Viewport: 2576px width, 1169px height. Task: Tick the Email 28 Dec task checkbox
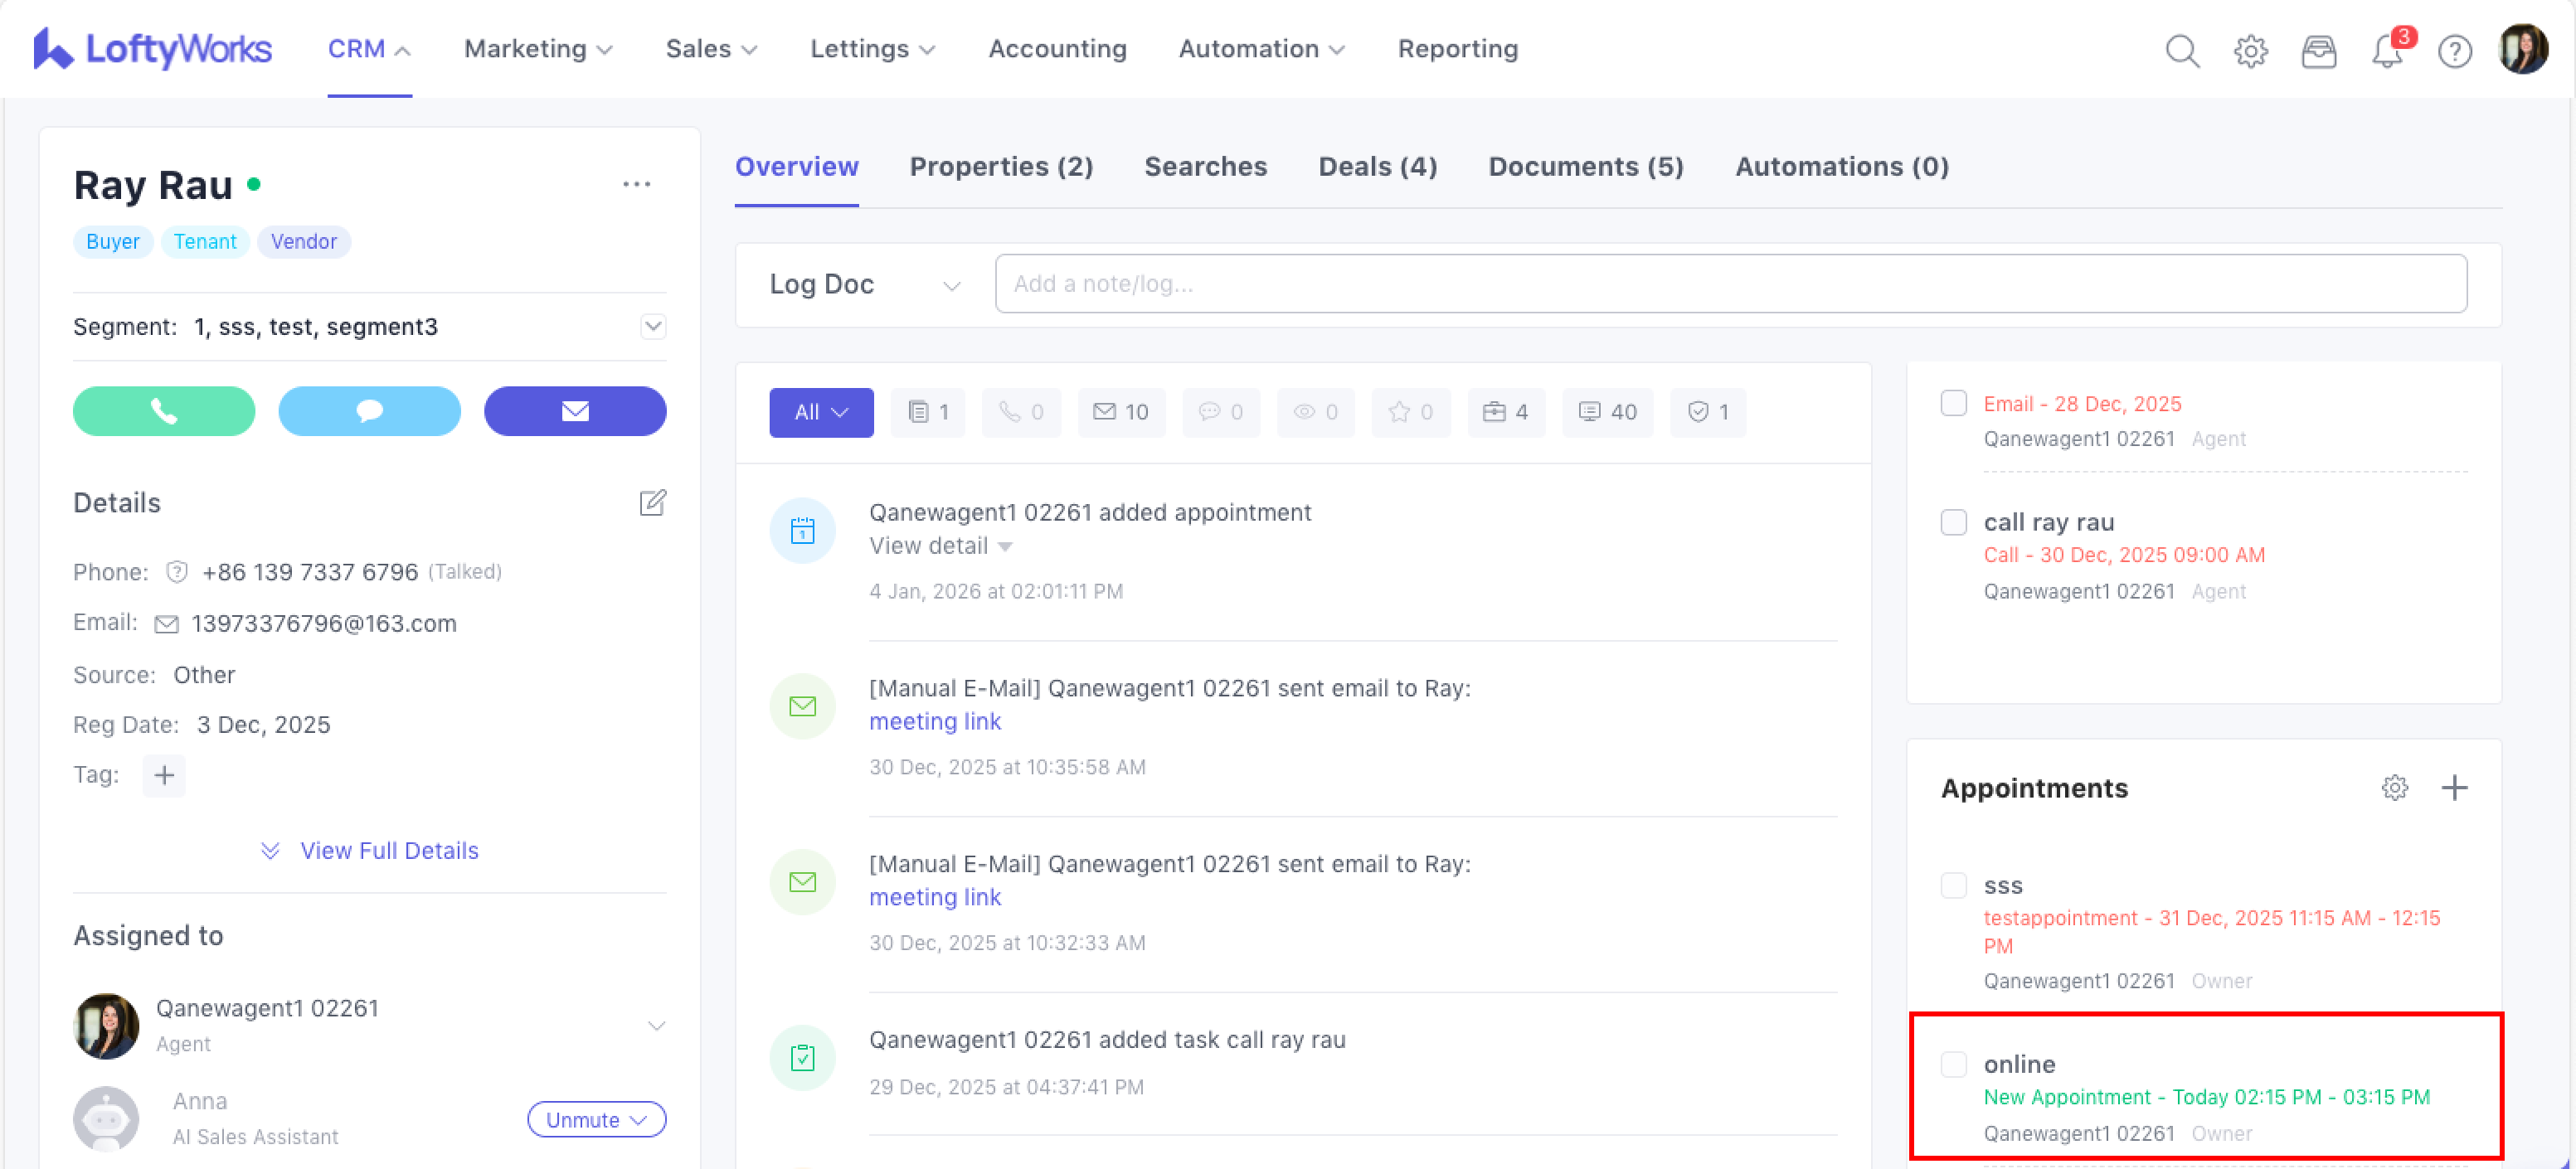tap(1953, 403)
